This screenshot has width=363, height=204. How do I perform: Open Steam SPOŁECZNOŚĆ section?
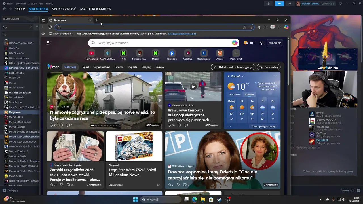pyautogui.click(x=64, y=9)
